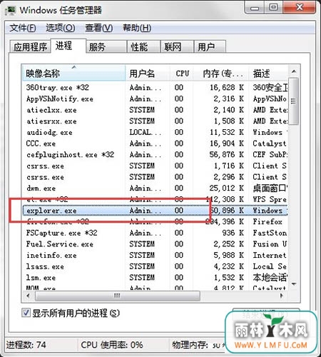This screenshot has width=321, height=357.
Task: Select the cefpluginhost.exe *32 process
Action: click(x=155, y=155)
